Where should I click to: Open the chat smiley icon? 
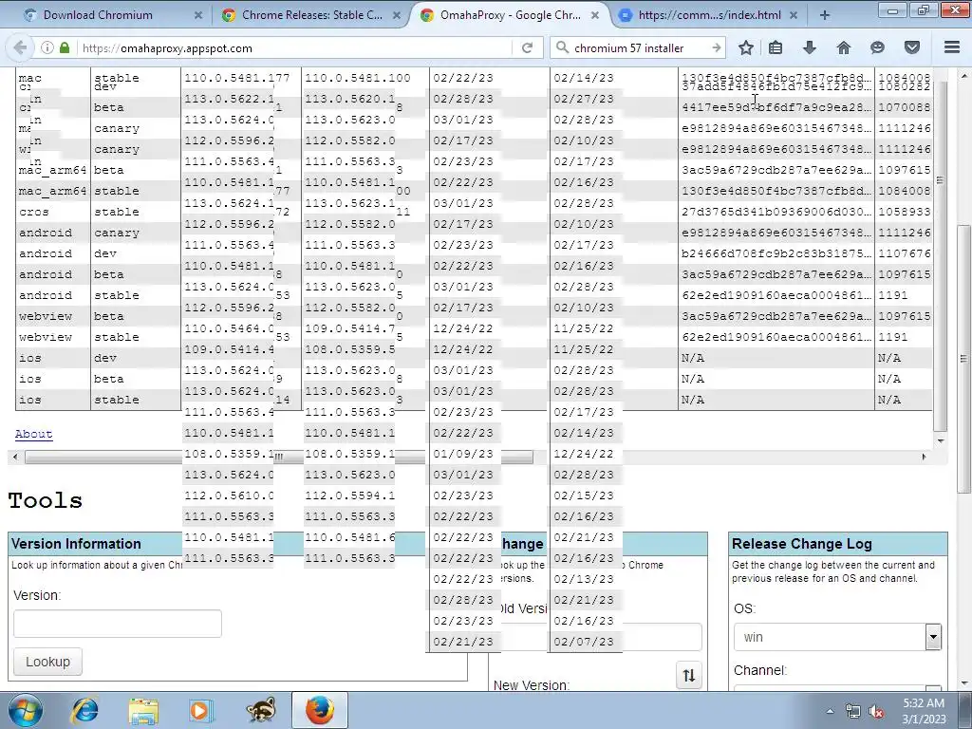click(x=877, y=47)
